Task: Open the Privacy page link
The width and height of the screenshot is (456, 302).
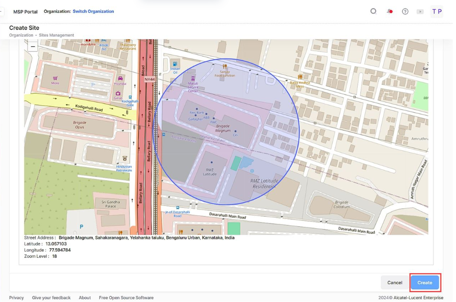Action: point(16,297)
